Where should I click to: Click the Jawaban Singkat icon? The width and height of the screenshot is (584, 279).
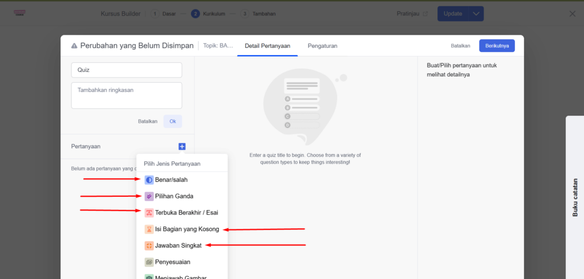[149, 246]
